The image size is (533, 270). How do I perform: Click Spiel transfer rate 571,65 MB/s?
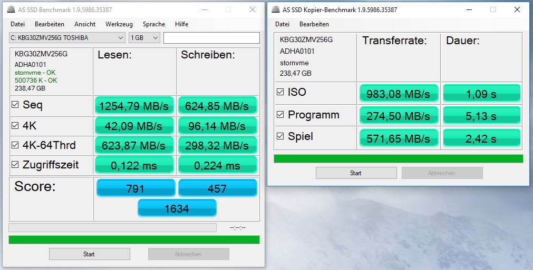[399, 138]
